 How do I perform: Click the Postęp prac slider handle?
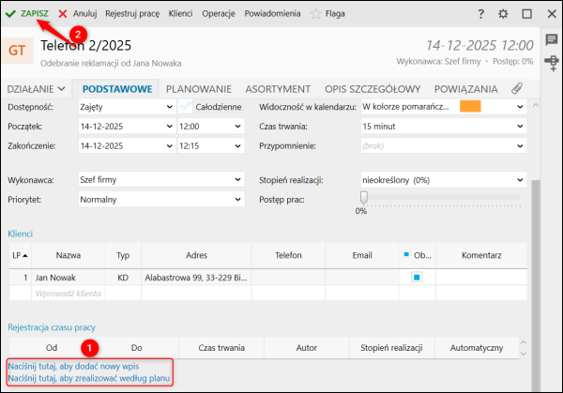pyautogui.click(x=362, y=197)
